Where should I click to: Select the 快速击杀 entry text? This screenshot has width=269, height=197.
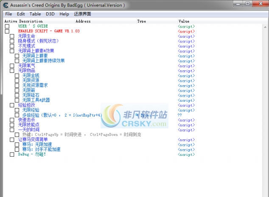coord(27,120)
